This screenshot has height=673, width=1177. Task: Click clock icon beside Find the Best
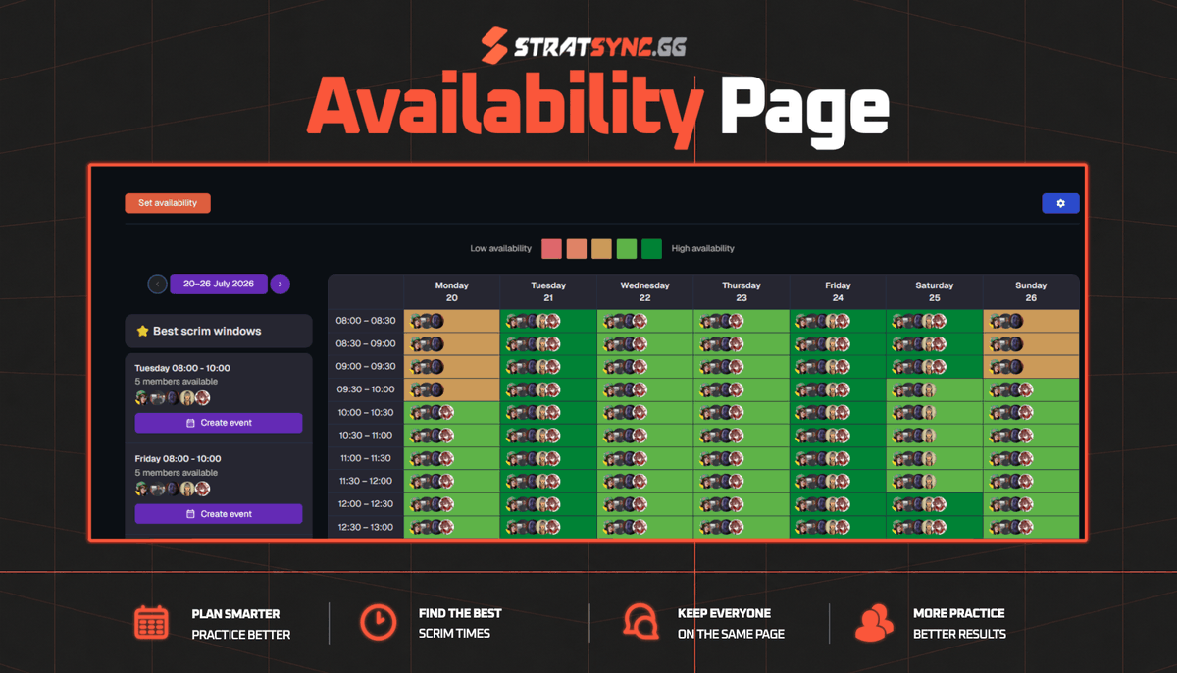click(x=378, y=622)
